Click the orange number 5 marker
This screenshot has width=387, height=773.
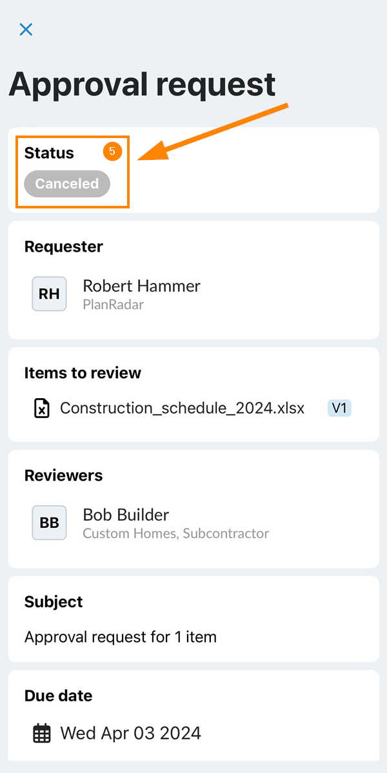tap(112, 152)
